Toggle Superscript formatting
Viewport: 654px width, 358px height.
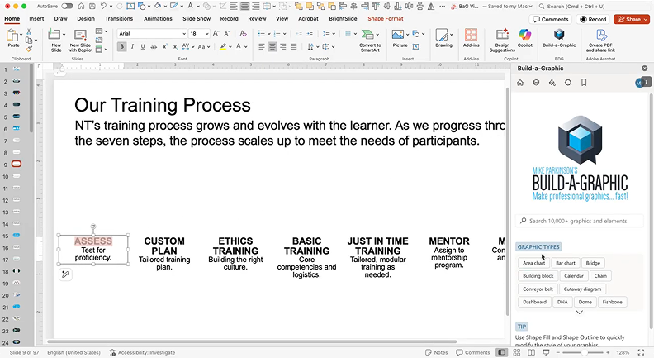[x=165, y=47]
